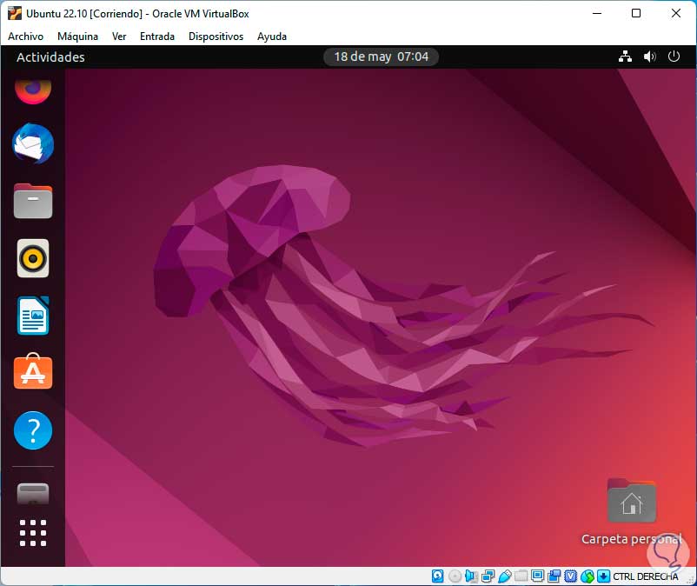Launch Thunderbird mail from the dock
This screenshot has width=697, height=586.
click(x=33, y=143)
